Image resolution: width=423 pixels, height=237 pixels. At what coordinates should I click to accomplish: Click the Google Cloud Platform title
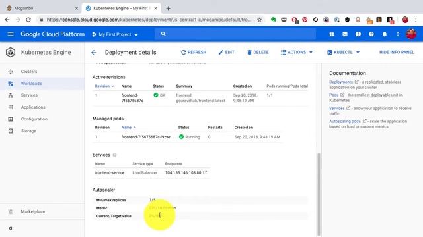click(52, 34)
